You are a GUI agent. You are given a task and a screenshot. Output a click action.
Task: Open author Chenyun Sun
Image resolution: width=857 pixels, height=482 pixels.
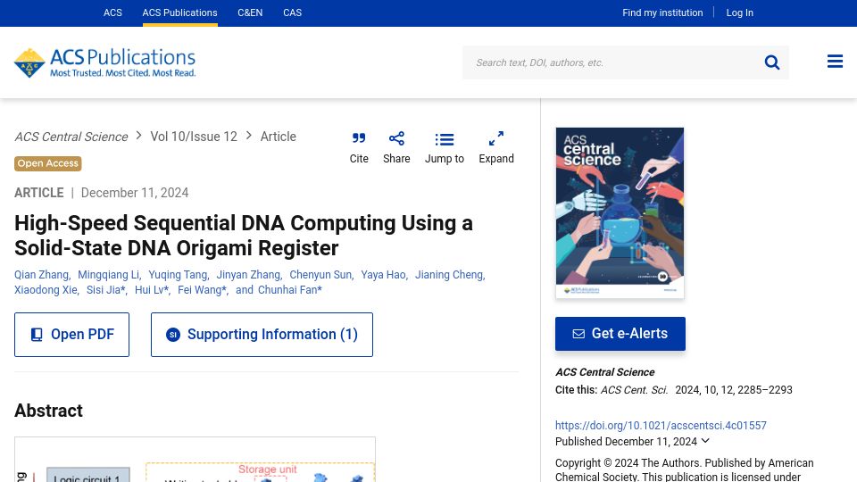(x=320, y=275)
